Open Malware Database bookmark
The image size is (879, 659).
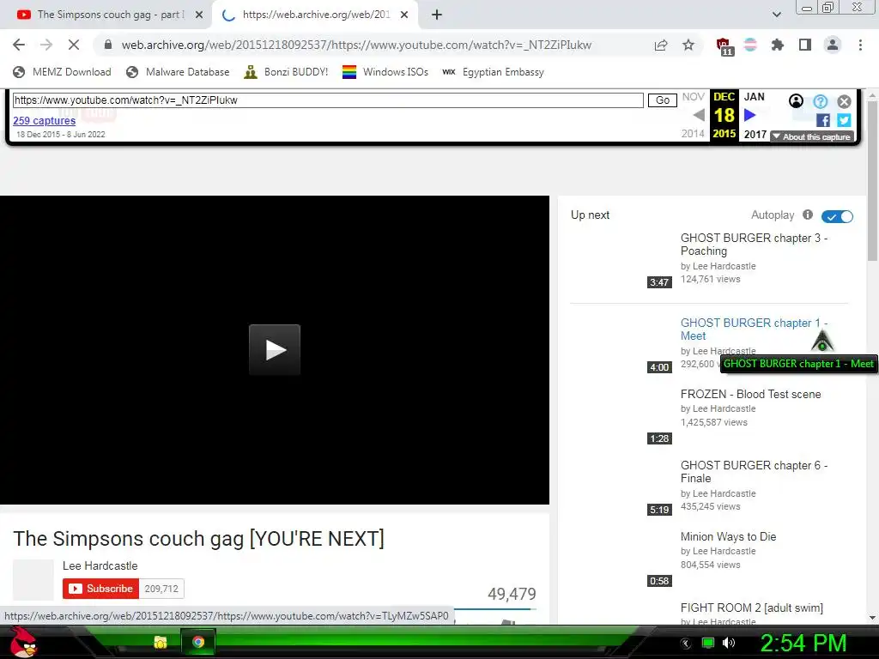point(178,72)
